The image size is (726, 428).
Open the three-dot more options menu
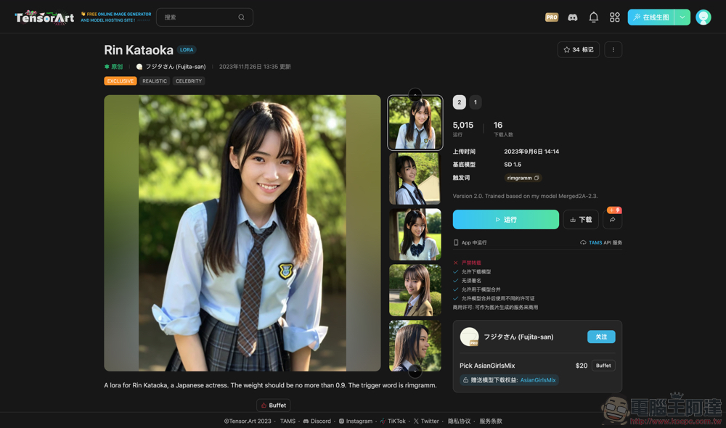[x=613, y=50]
